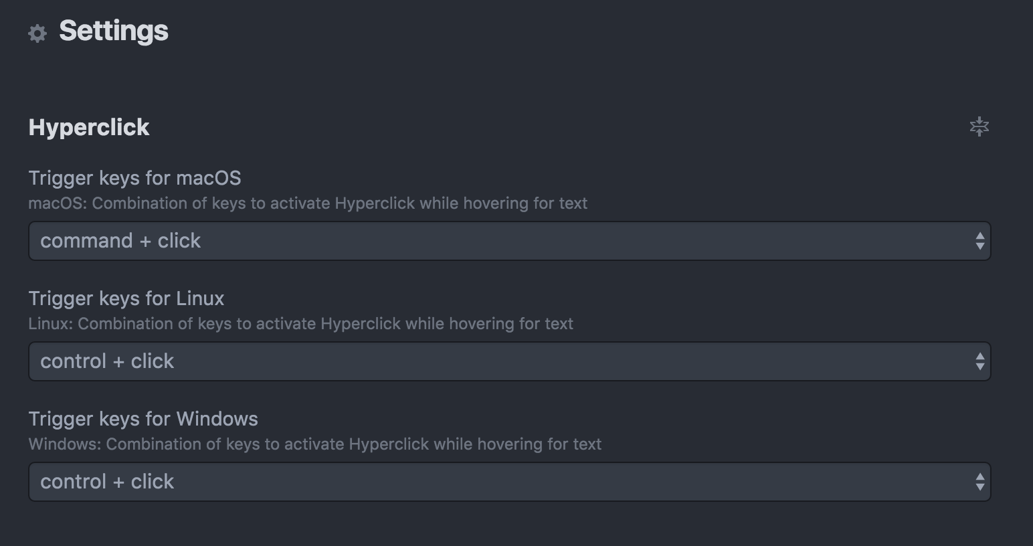Click the down arrow in Linux trigger dropdown

(980, 367)
